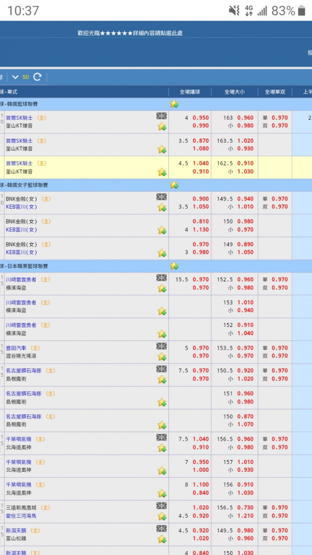
Task: Star the 千葉噴氣機 row with total 157
Action: pyautogui.click(x=162, y=471)
